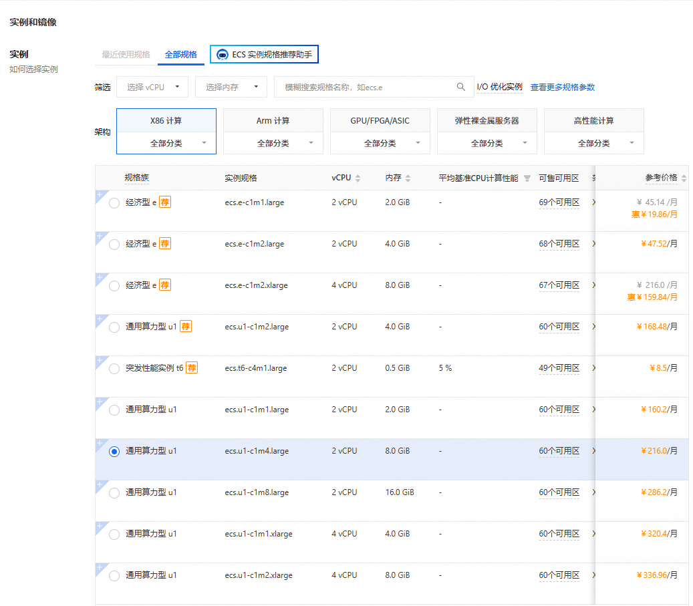693x606 pixels.
Task: Switch to 全部规格 tab
Action: 180,54
